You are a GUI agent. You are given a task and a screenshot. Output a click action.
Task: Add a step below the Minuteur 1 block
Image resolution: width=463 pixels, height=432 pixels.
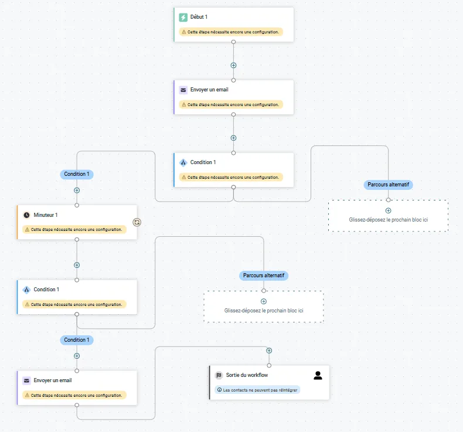[x=77, y=265]
